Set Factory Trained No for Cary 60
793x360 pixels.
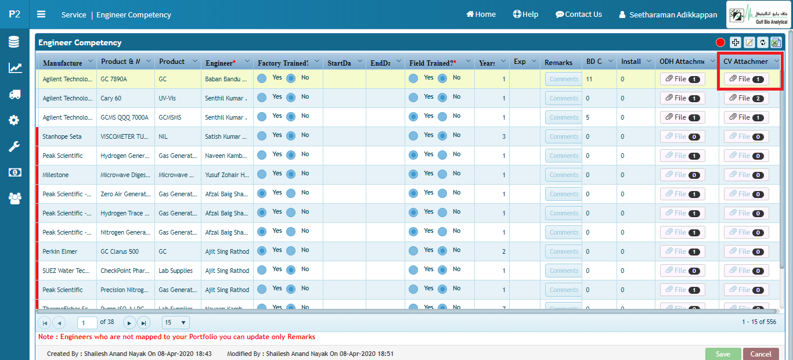point(291,98)
